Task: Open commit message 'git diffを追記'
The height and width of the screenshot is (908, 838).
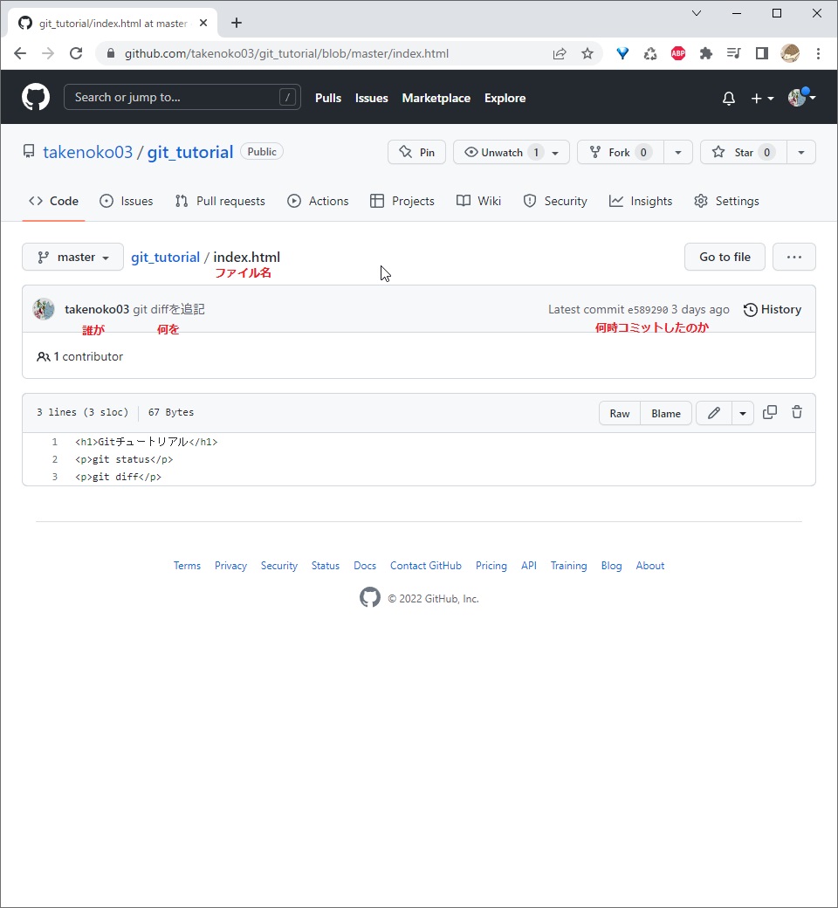Action: [x=168, y=309]
